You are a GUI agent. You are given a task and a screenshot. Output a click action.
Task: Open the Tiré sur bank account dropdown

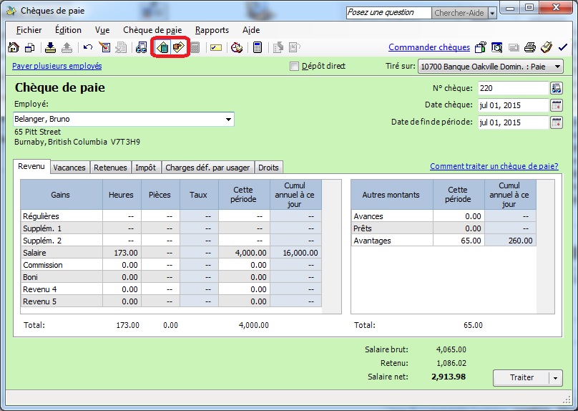tap(557, 67)
